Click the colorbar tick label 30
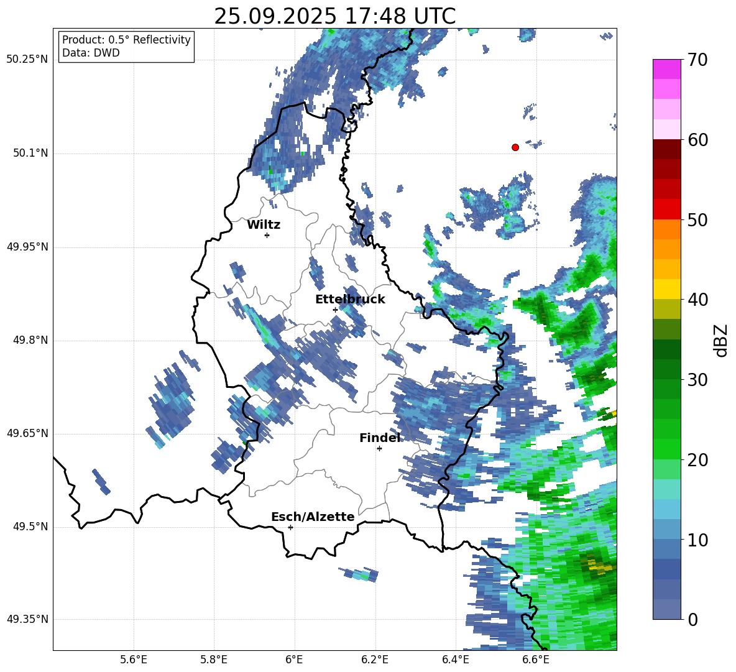The height and width of the screenshot is (672, 736). 697,380
